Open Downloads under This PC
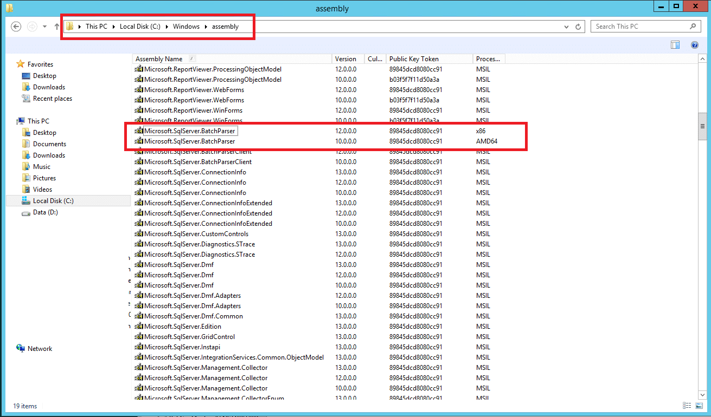711x417 pixels. point(49,155)
